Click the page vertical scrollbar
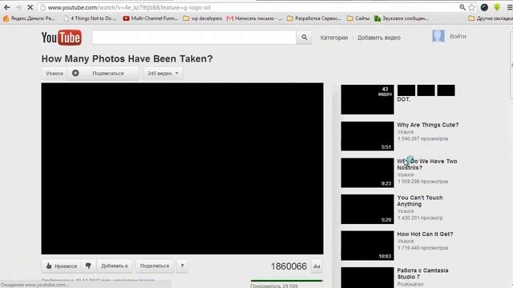 pos(511,66)
